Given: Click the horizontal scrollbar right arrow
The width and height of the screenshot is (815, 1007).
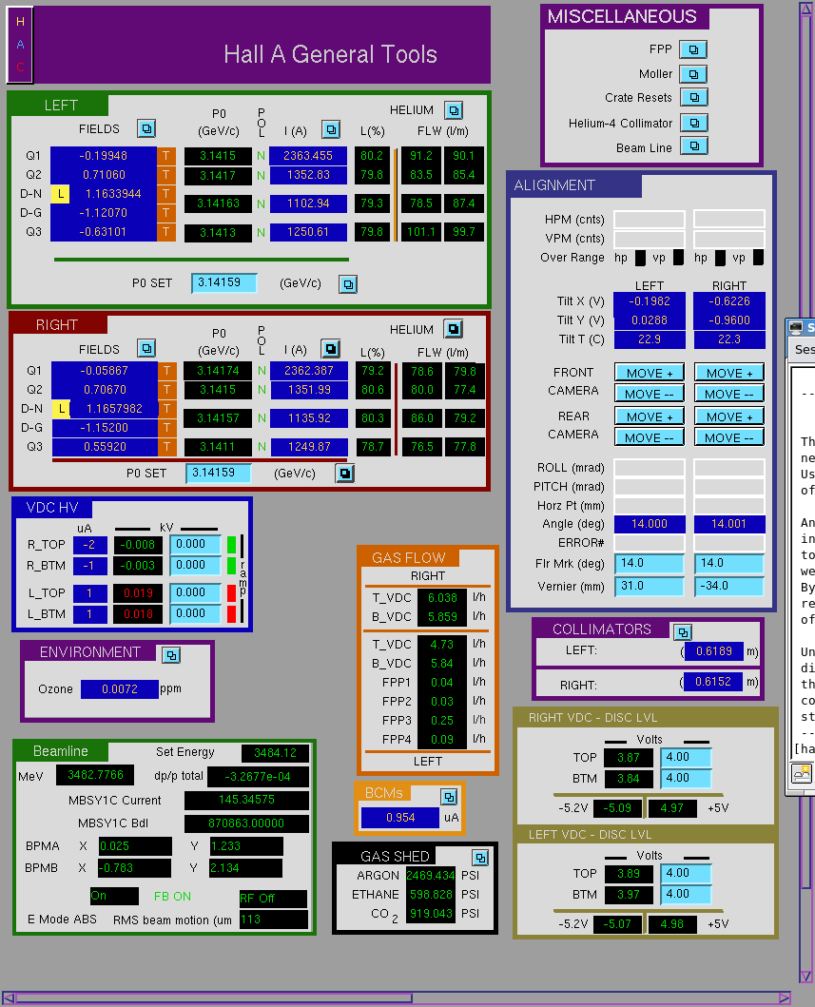Looking at the screenshot, I should [x=785, y=998].
